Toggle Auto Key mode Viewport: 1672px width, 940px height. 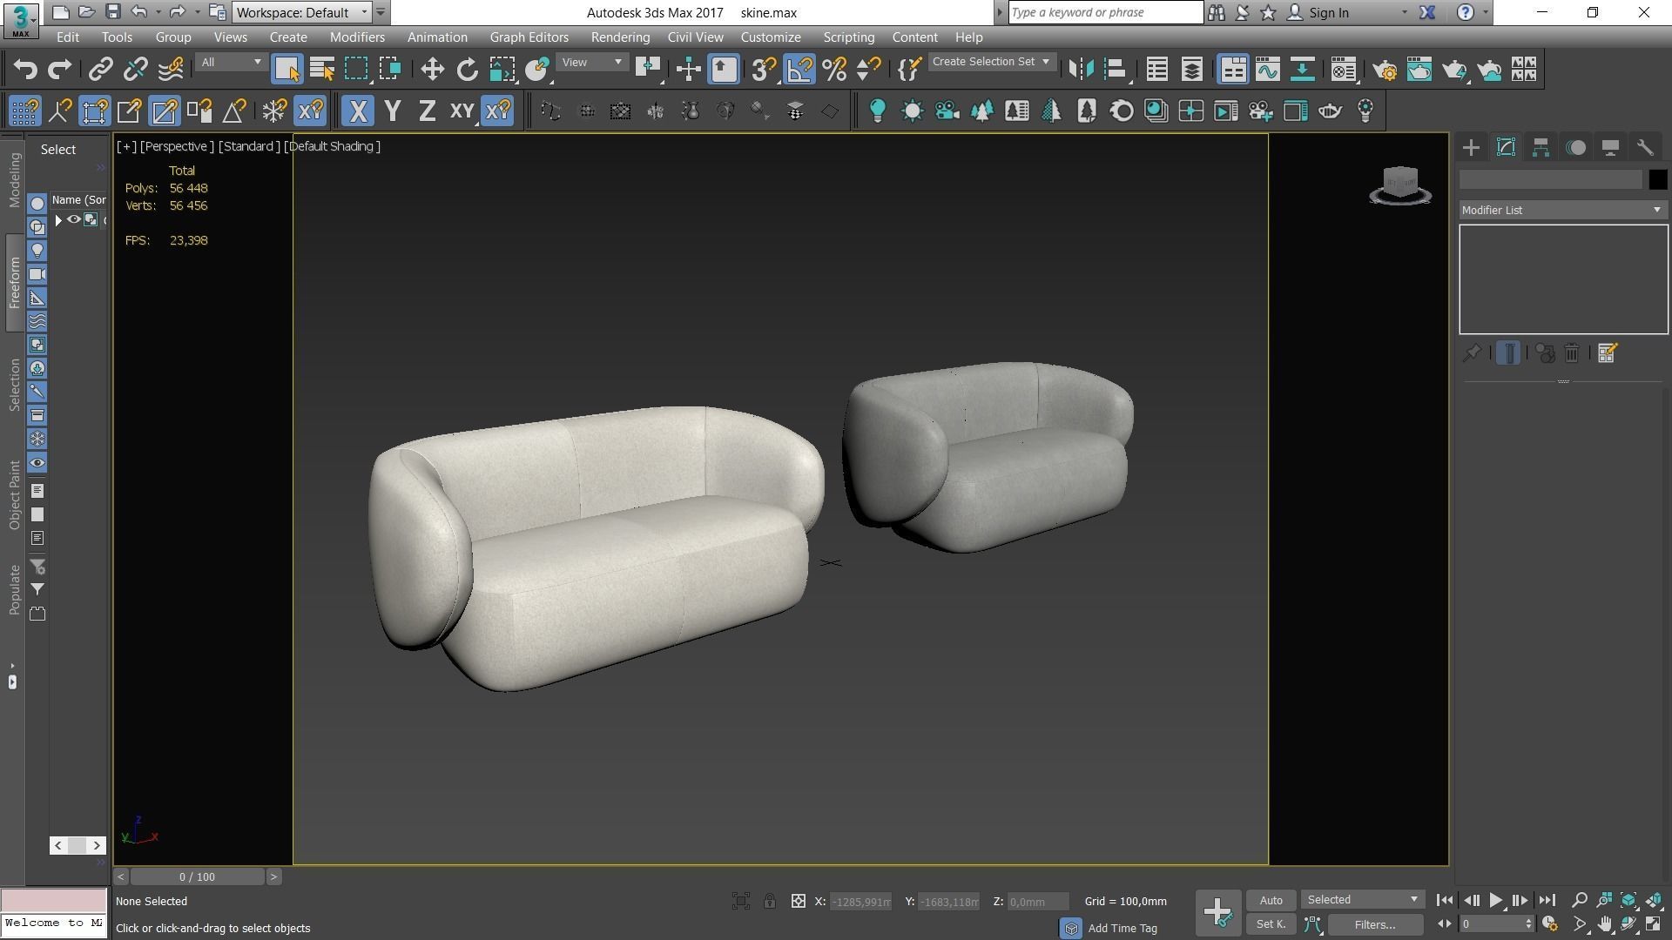click(x=1271, y=900)
